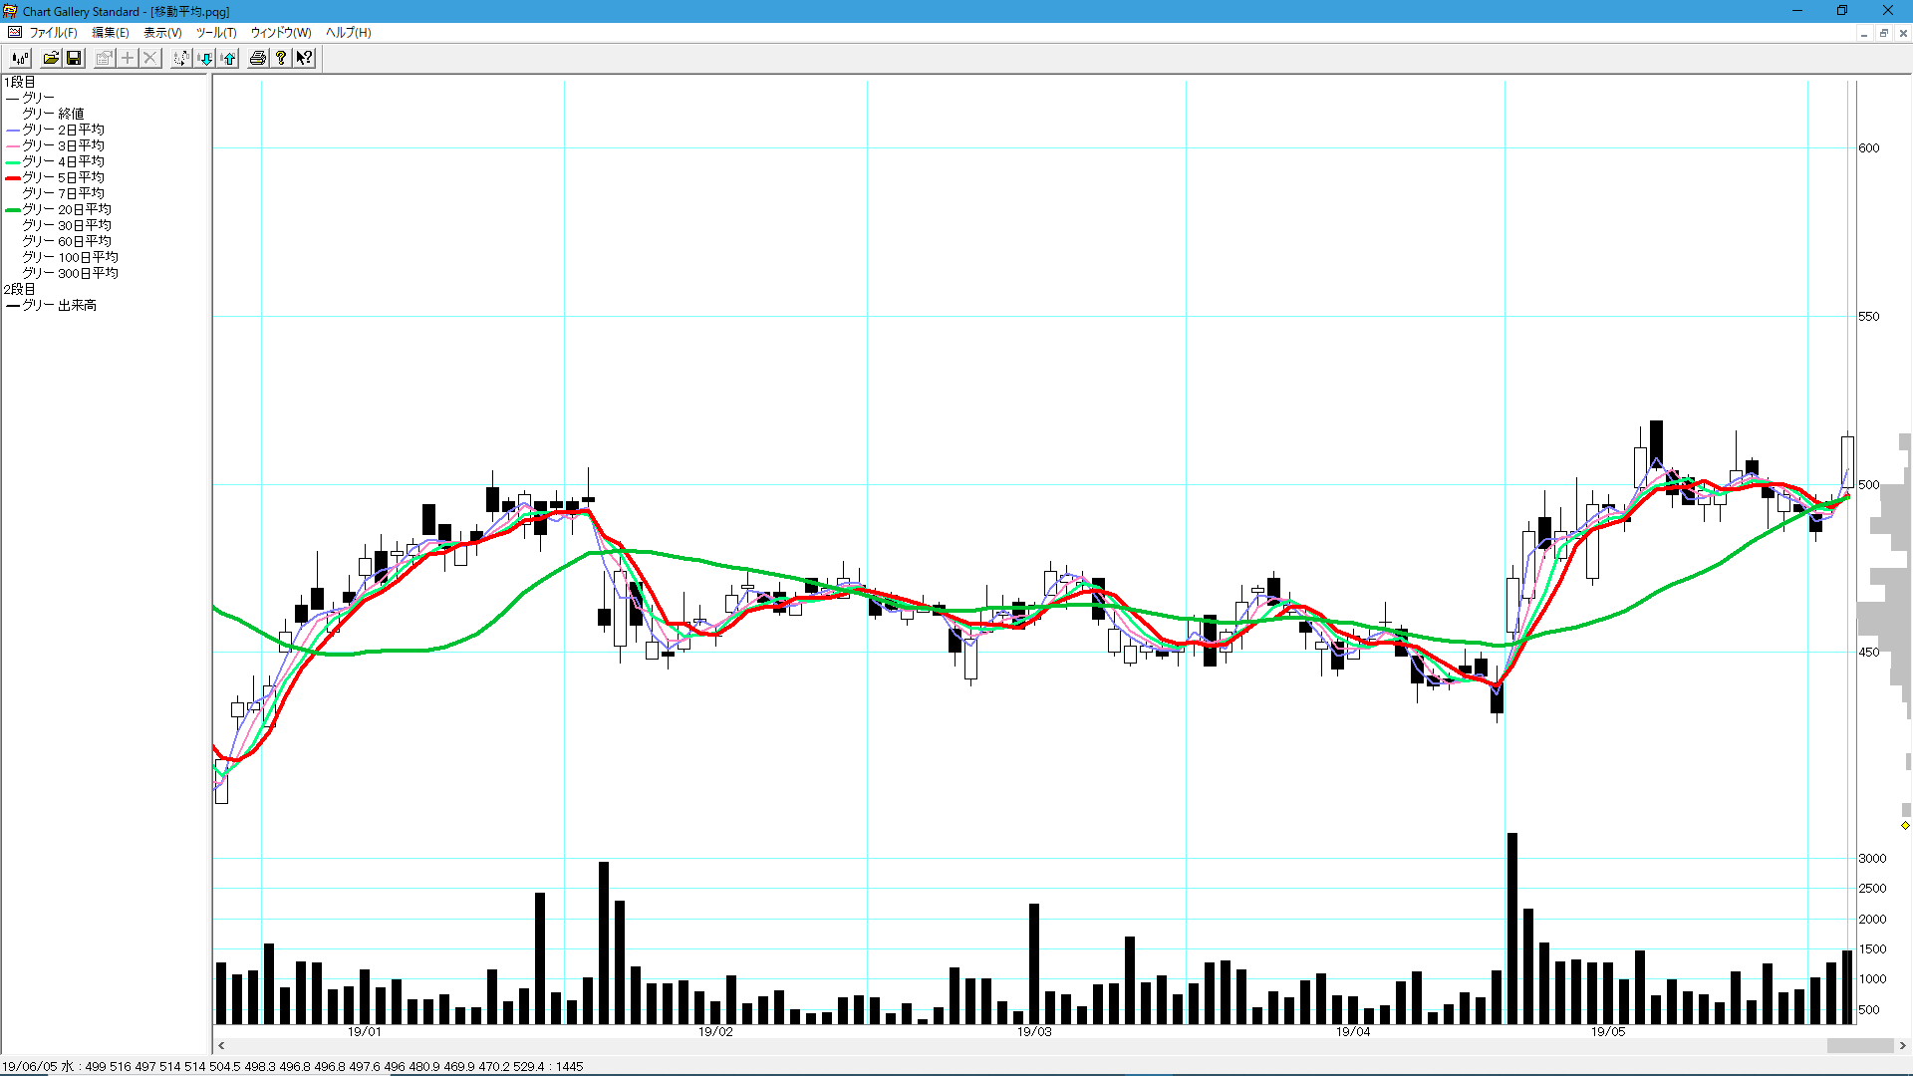
Task: Click the candlestick new chart icon
Action: point(20,58)
